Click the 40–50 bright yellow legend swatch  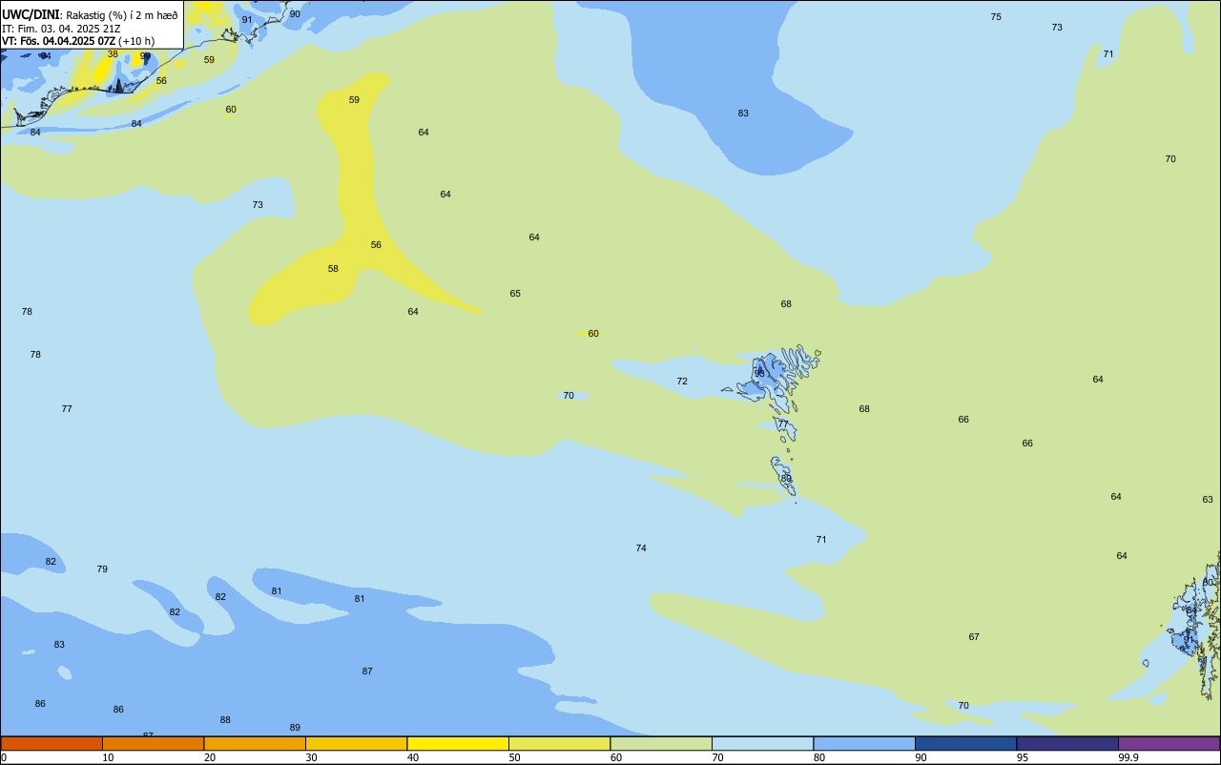[x=458, y=743]
